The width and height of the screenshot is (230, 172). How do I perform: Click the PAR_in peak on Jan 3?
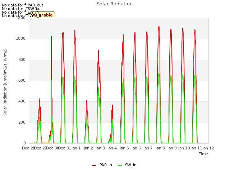(98, 50)
